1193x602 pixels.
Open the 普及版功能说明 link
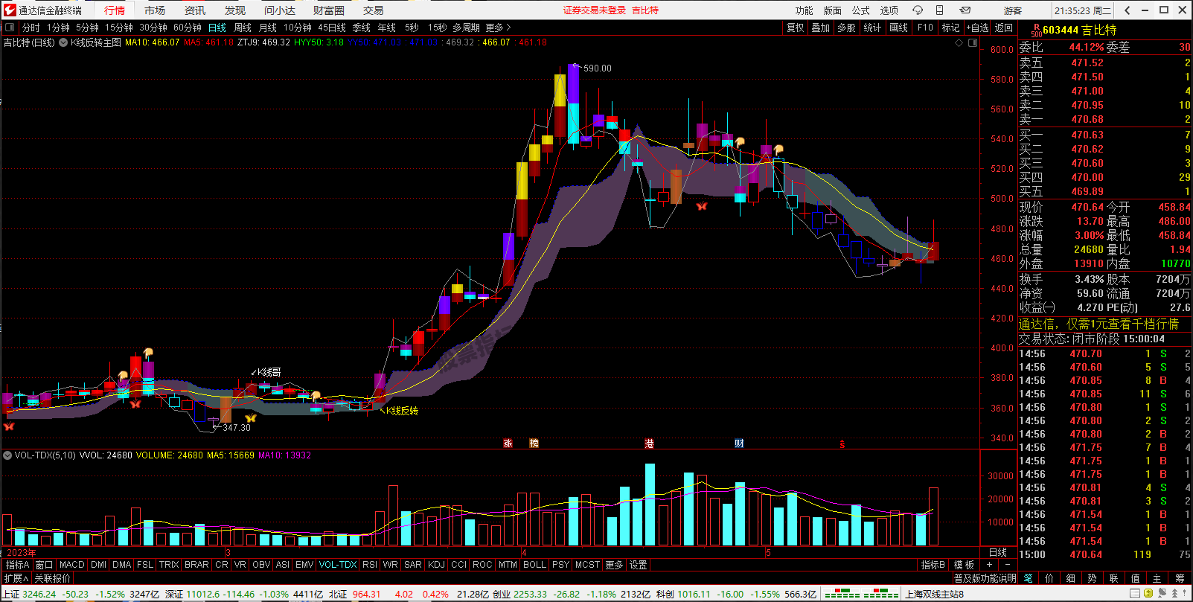pyautogui.click(x=985, y=578)
